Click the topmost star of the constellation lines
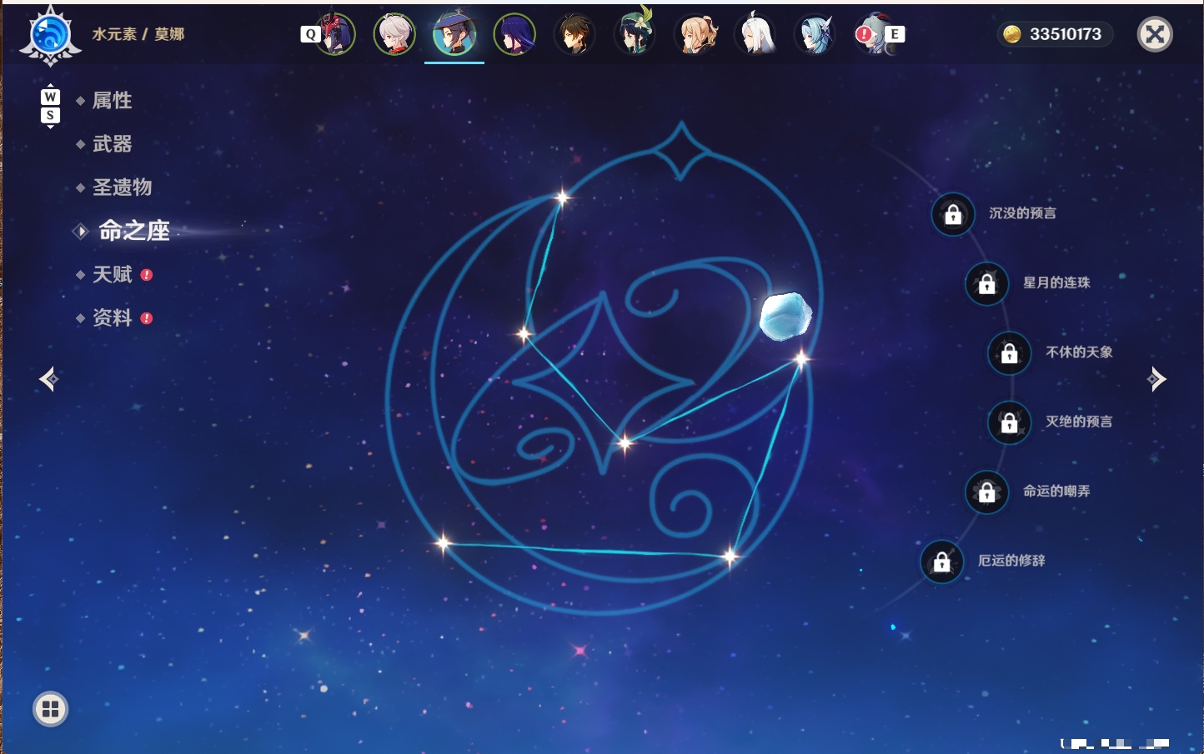Image resolution: width=1204 pixels, height=754 pixels. (x=563, y=197)
